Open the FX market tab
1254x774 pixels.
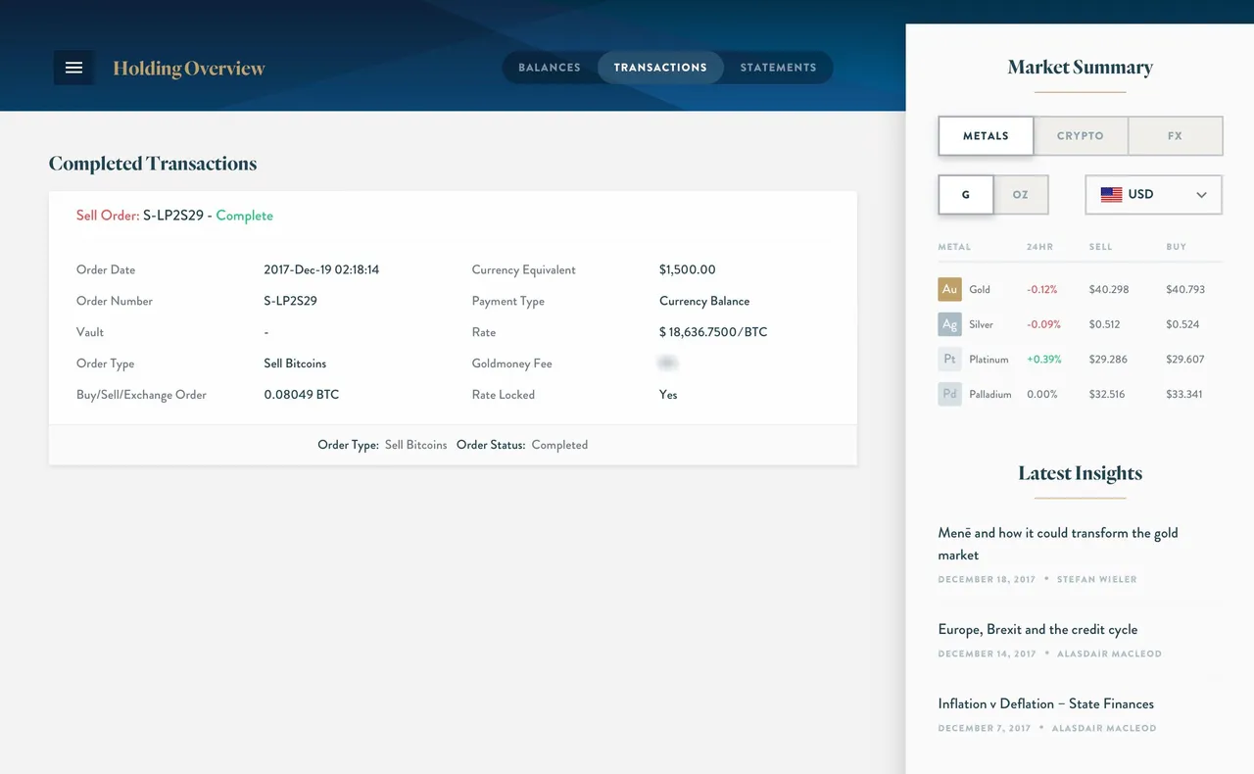(x=1176, y=136)
